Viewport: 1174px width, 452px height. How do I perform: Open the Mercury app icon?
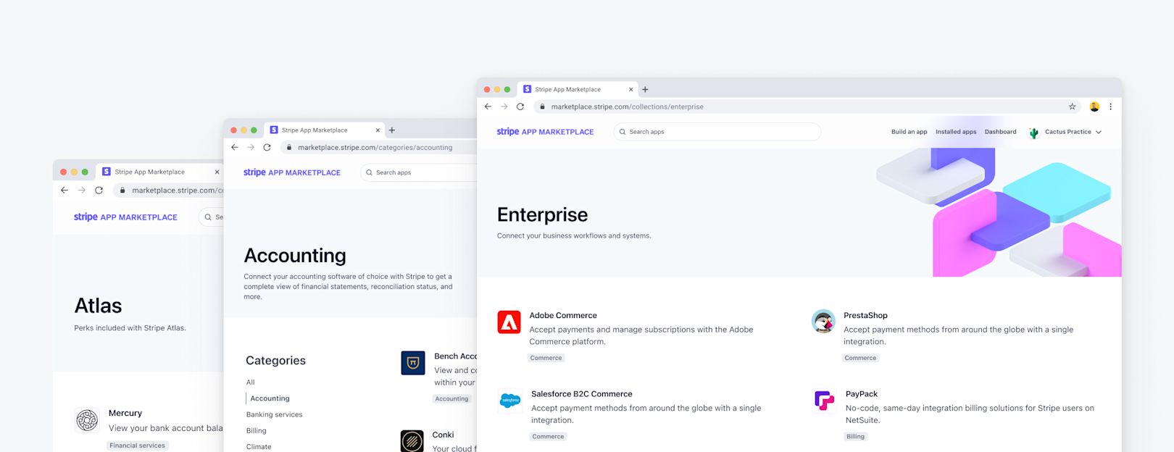click(x=87, y=420)
